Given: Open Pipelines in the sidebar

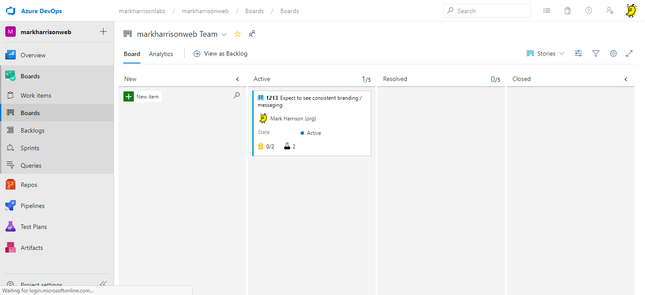Looking at the screenshot, I should (x=32, y=206).
